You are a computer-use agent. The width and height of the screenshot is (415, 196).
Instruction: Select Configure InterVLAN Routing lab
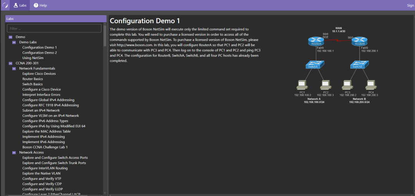pos(45,168)
